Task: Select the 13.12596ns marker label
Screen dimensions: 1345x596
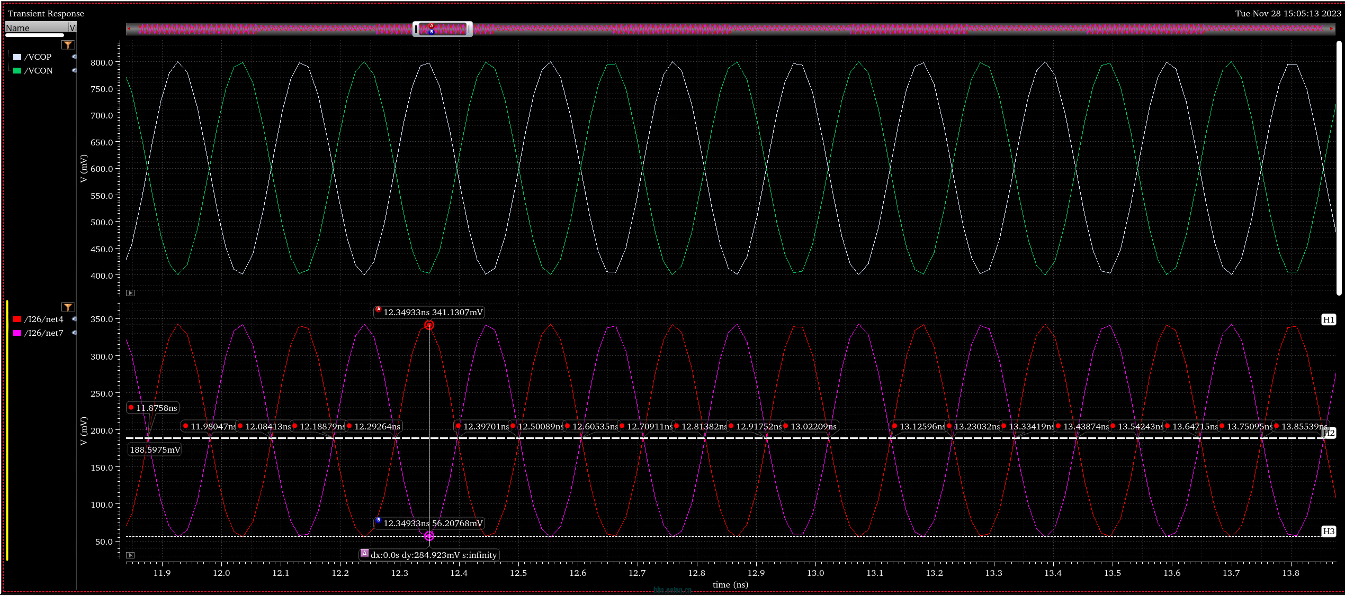Action: click(x=918, y=426)
